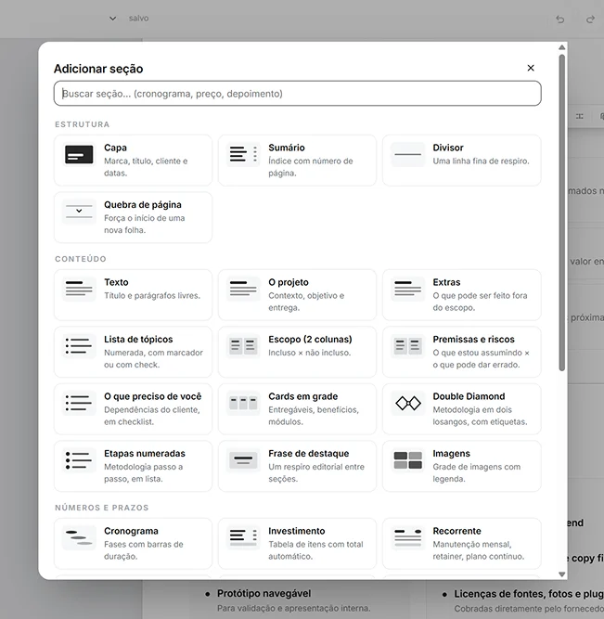Click the redo arrow in top bar
The width and height of the screenshot is (604, 619).
pyautogui.click(x=590, y=19)
